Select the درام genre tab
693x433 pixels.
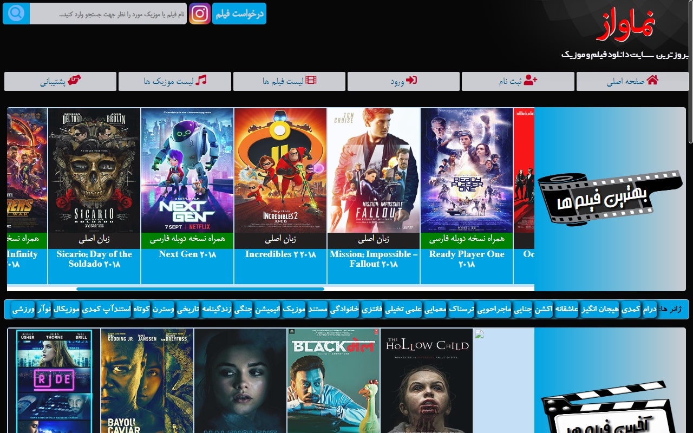[x=650, y=310]
